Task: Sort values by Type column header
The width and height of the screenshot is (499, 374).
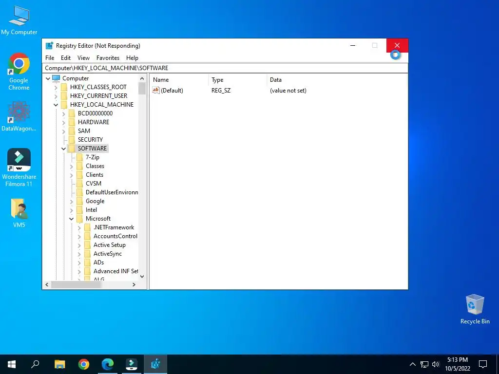Action: tap(237, 80)
